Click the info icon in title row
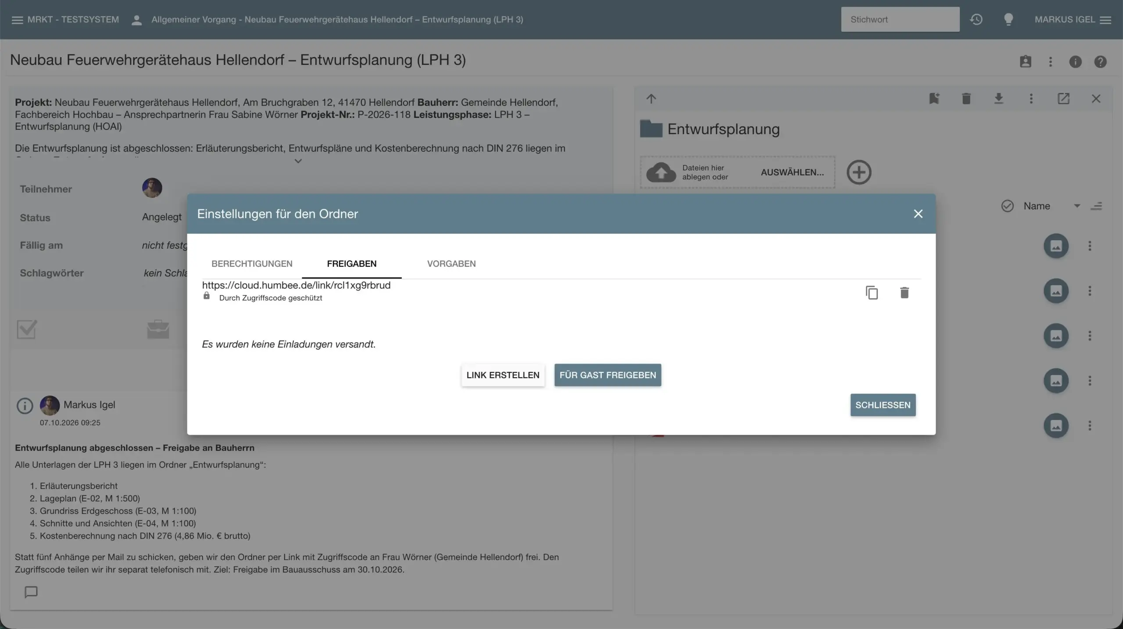This screenshot has height=629, width=1123. [x=1075, y=61]
